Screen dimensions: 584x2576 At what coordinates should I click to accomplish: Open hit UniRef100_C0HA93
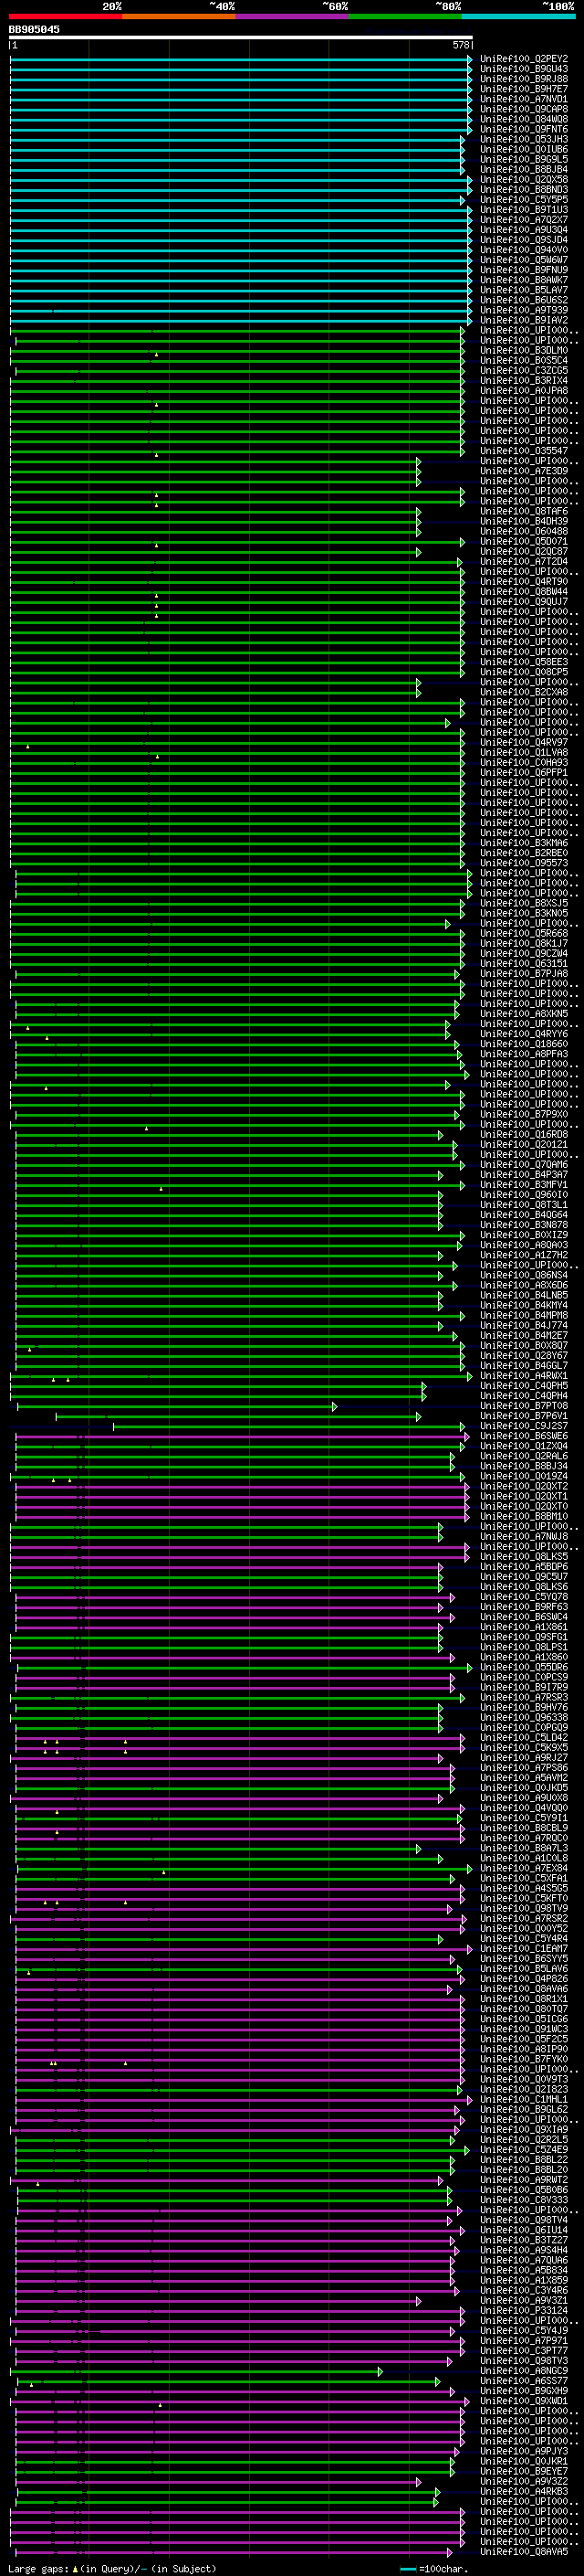(524, 762)
